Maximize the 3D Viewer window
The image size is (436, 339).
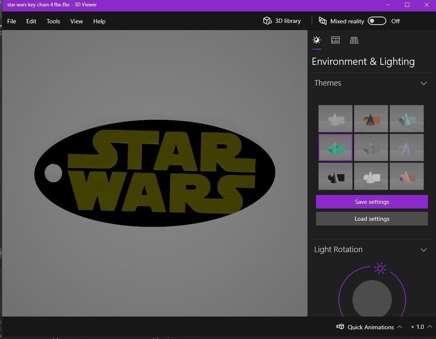coord(407,5)
